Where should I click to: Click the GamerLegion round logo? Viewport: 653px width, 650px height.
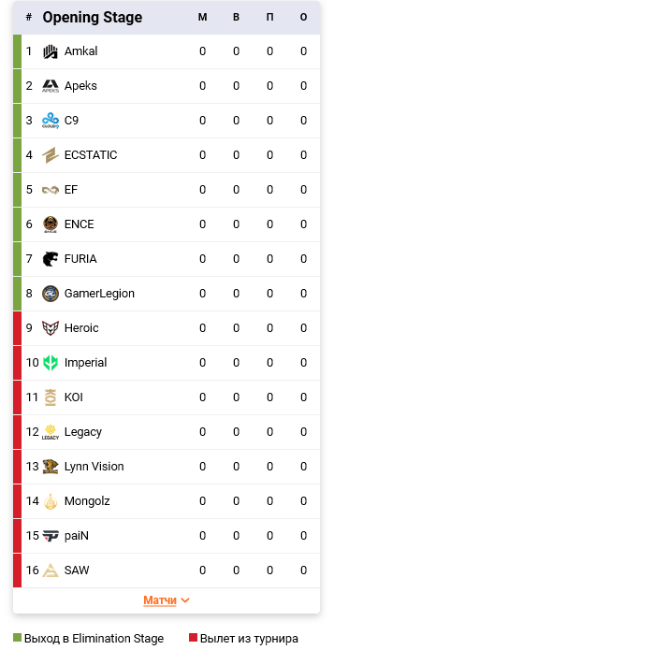click(x=51, y=294)
